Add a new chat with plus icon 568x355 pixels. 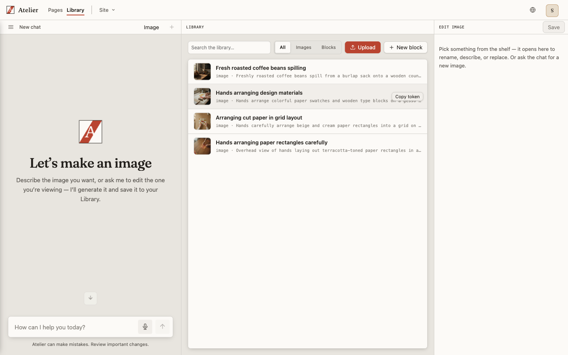click(x=172, y=27)
